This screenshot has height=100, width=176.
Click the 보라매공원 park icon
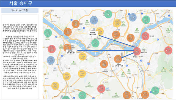(x=73, y=62)
